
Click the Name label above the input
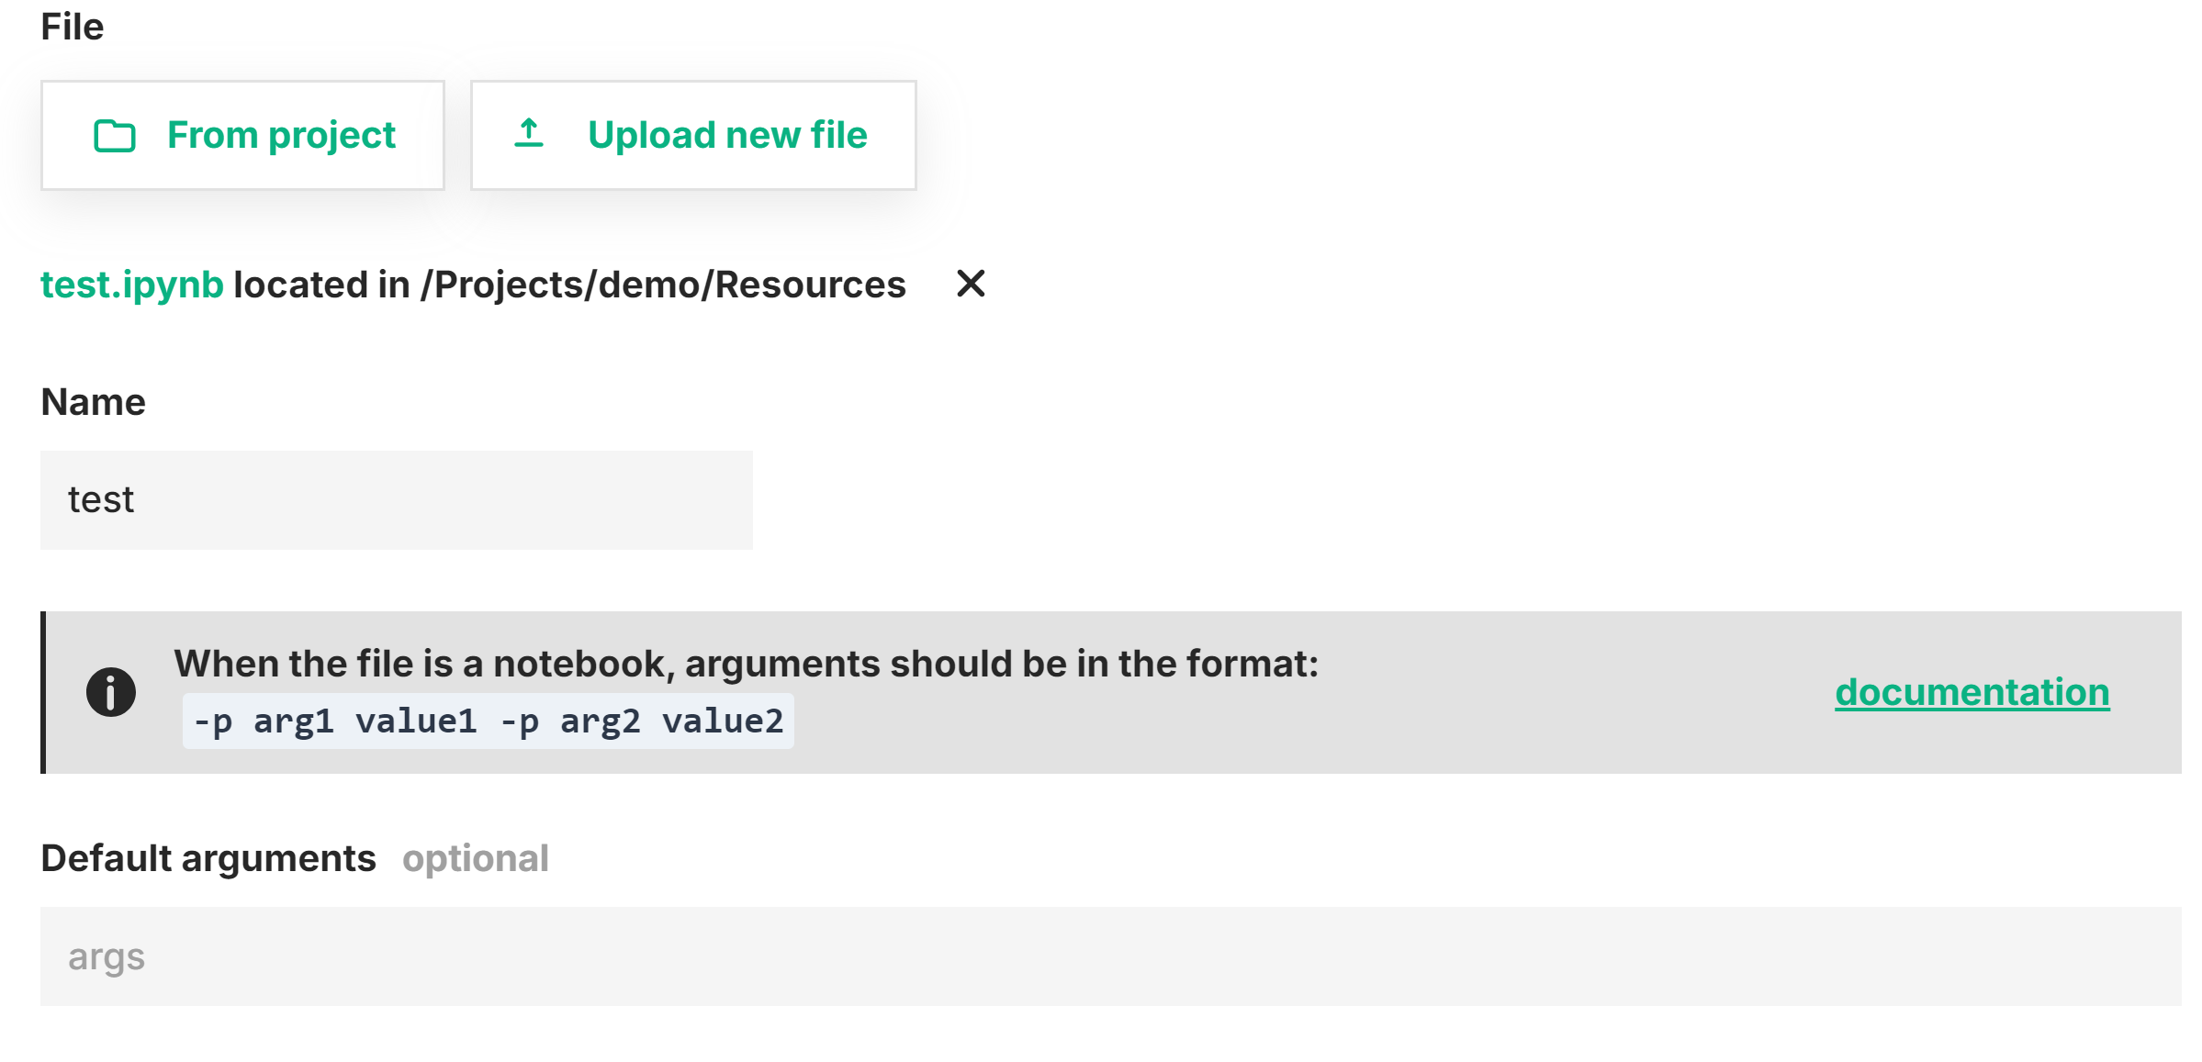tap(92, 401)
